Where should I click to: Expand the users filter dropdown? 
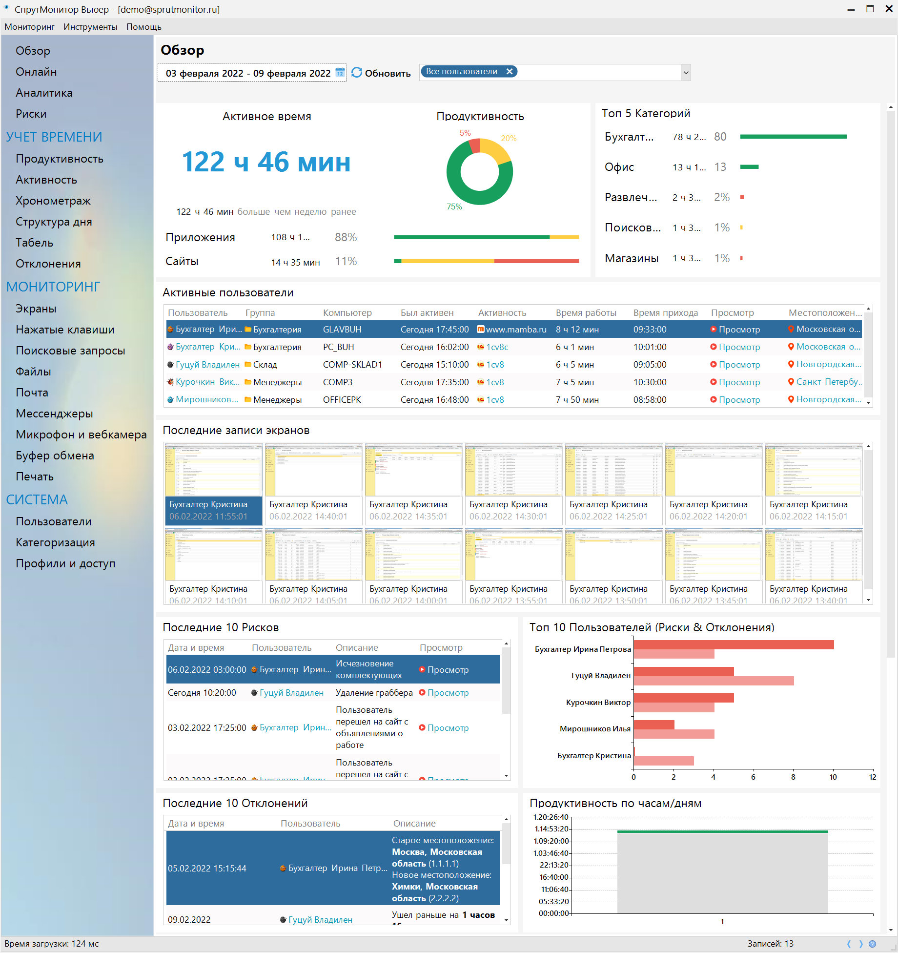686,73
